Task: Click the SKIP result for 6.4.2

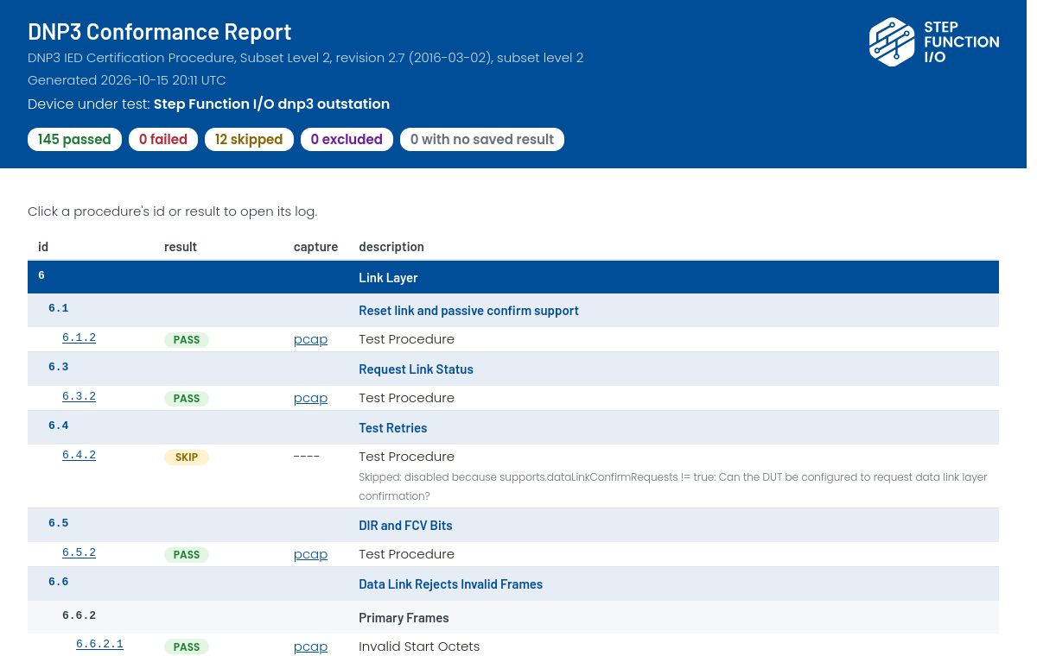Action: coord(187,457)
